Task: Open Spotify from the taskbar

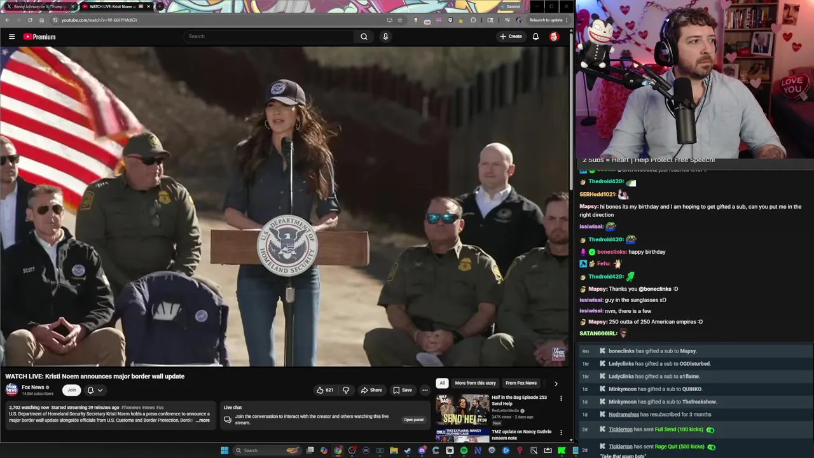Action: coord(464,450)
